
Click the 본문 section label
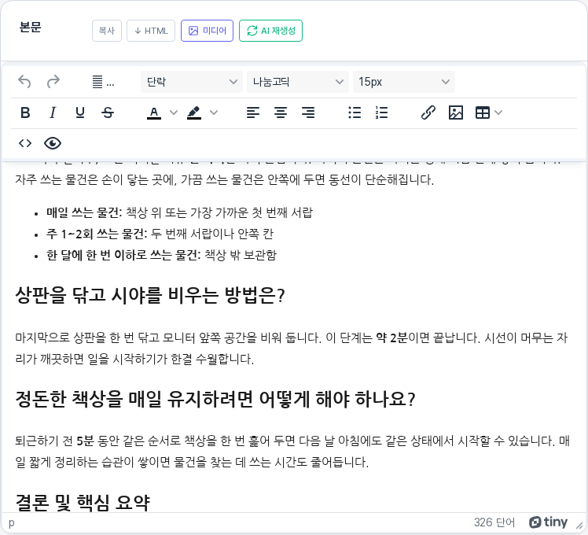tap(30, 28)
